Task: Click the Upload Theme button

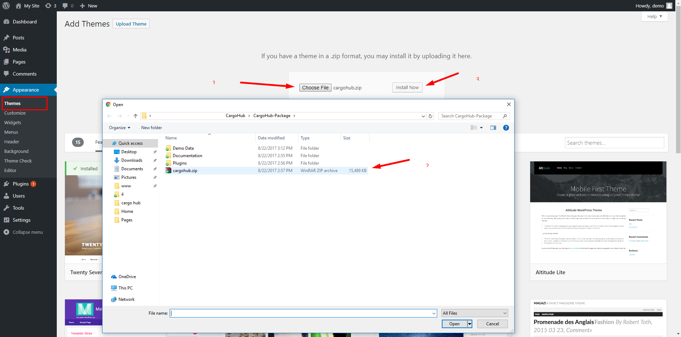Action: point(131,24)
